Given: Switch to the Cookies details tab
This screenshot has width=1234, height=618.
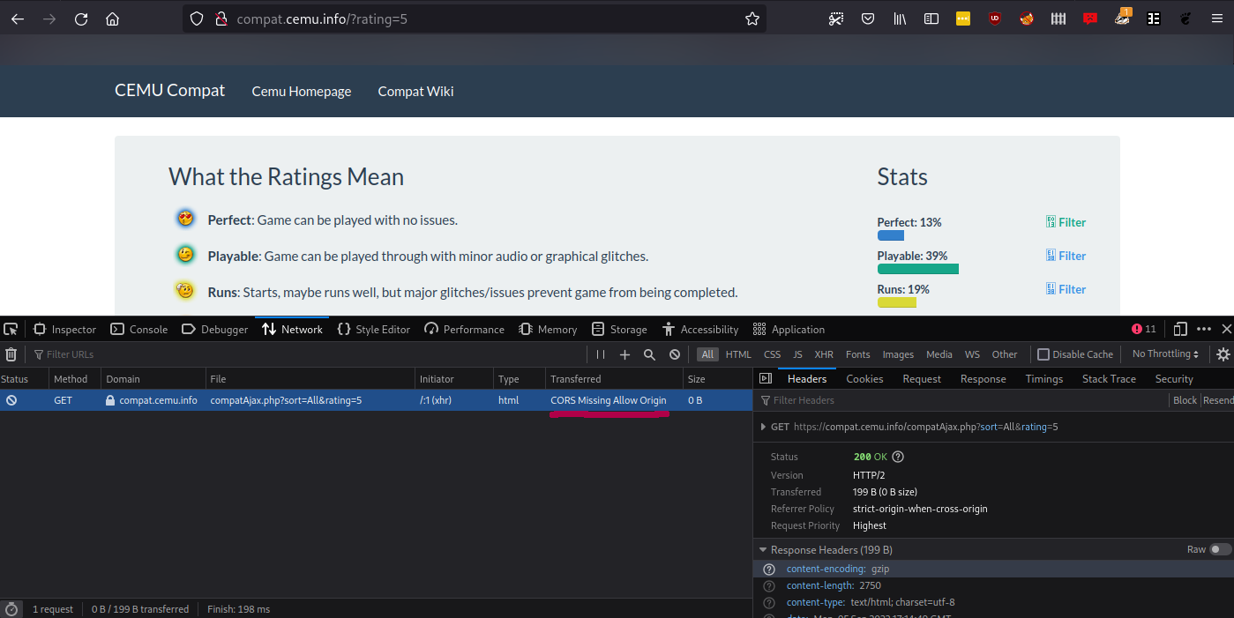Looking at the screenshot, I should coord(864,379).
